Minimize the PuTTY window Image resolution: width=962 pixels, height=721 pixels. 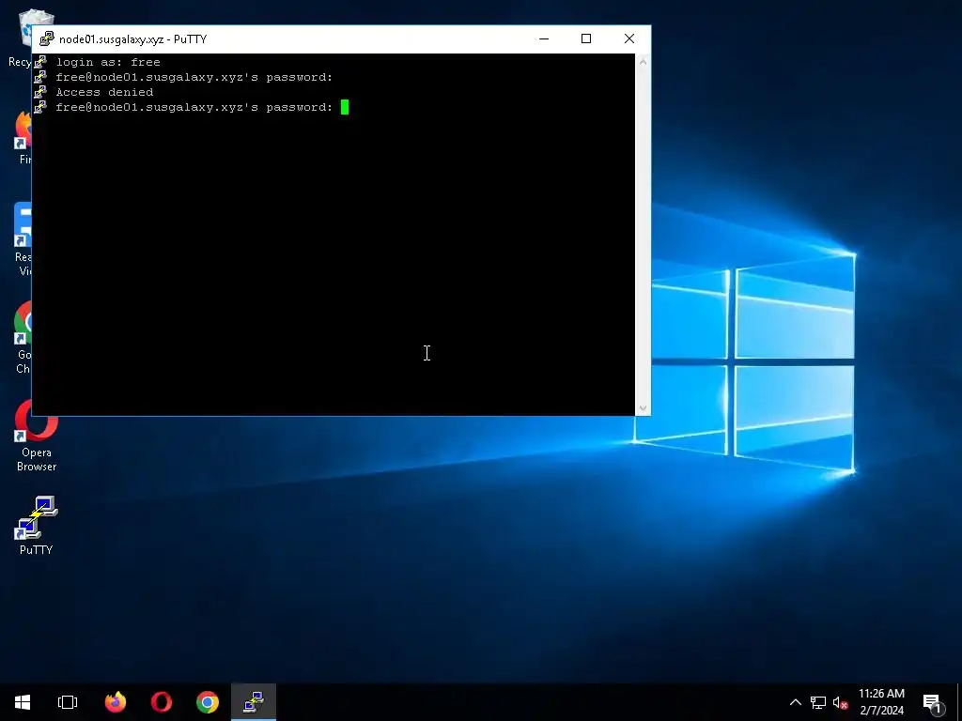click(544, 38)
